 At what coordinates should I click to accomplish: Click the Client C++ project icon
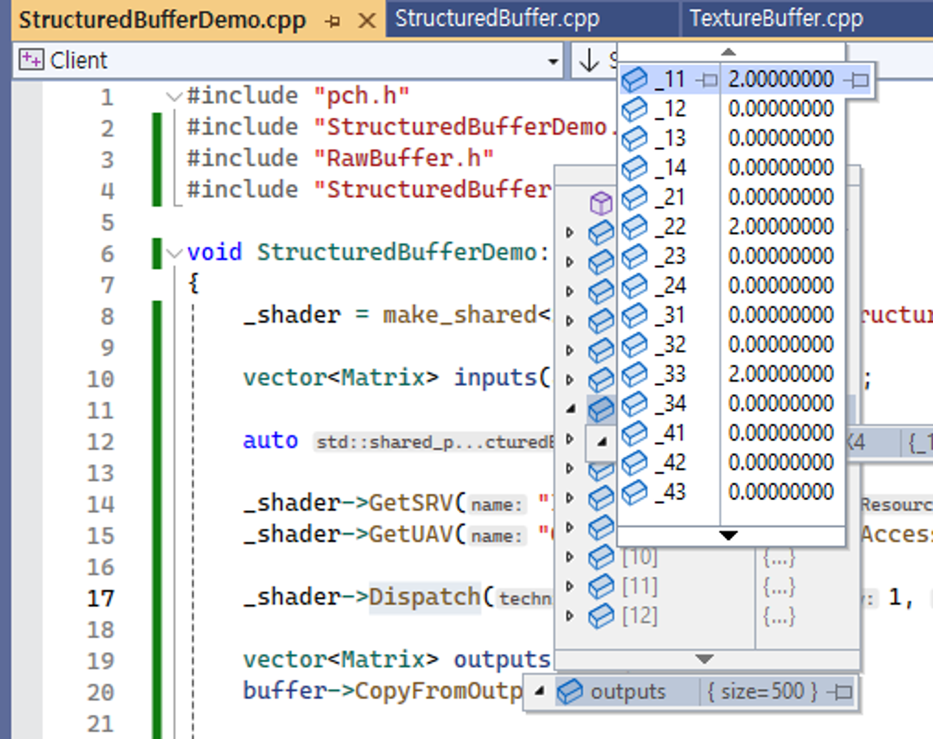(x=31, y=60)
